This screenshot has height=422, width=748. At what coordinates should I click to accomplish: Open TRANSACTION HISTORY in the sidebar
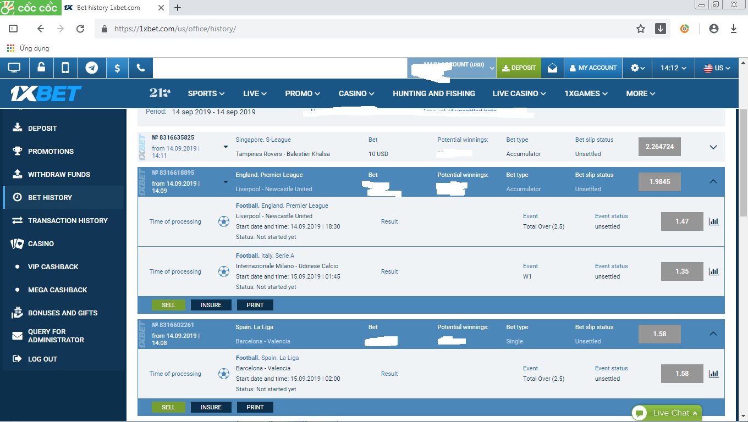63,220
